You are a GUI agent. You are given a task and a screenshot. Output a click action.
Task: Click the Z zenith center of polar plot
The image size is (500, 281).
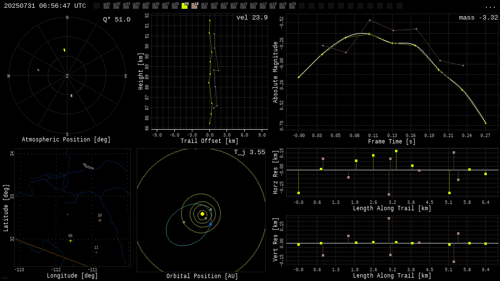click(x=67, y=76)
